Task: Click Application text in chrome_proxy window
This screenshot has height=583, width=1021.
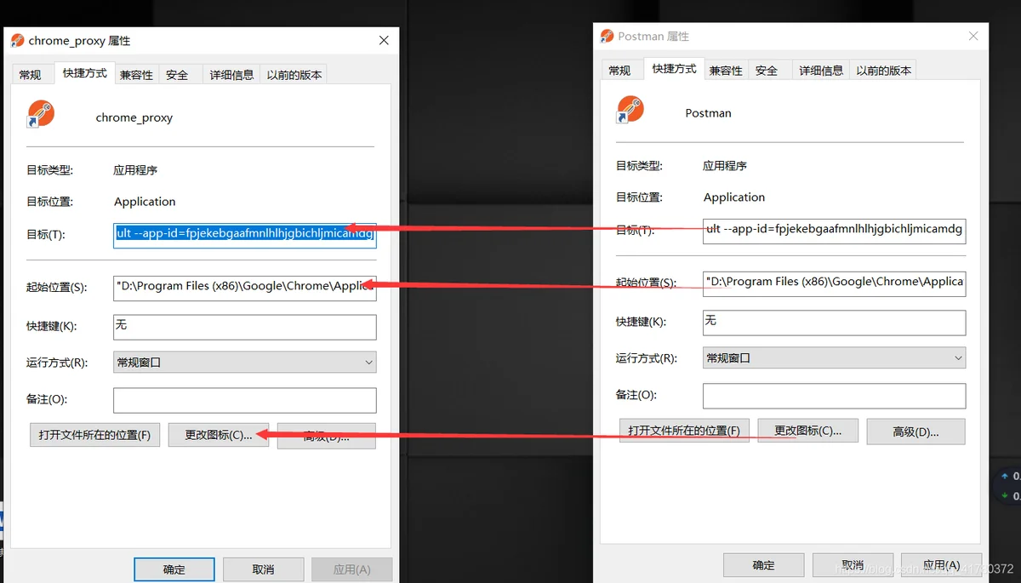Action: tap(145, 202)
